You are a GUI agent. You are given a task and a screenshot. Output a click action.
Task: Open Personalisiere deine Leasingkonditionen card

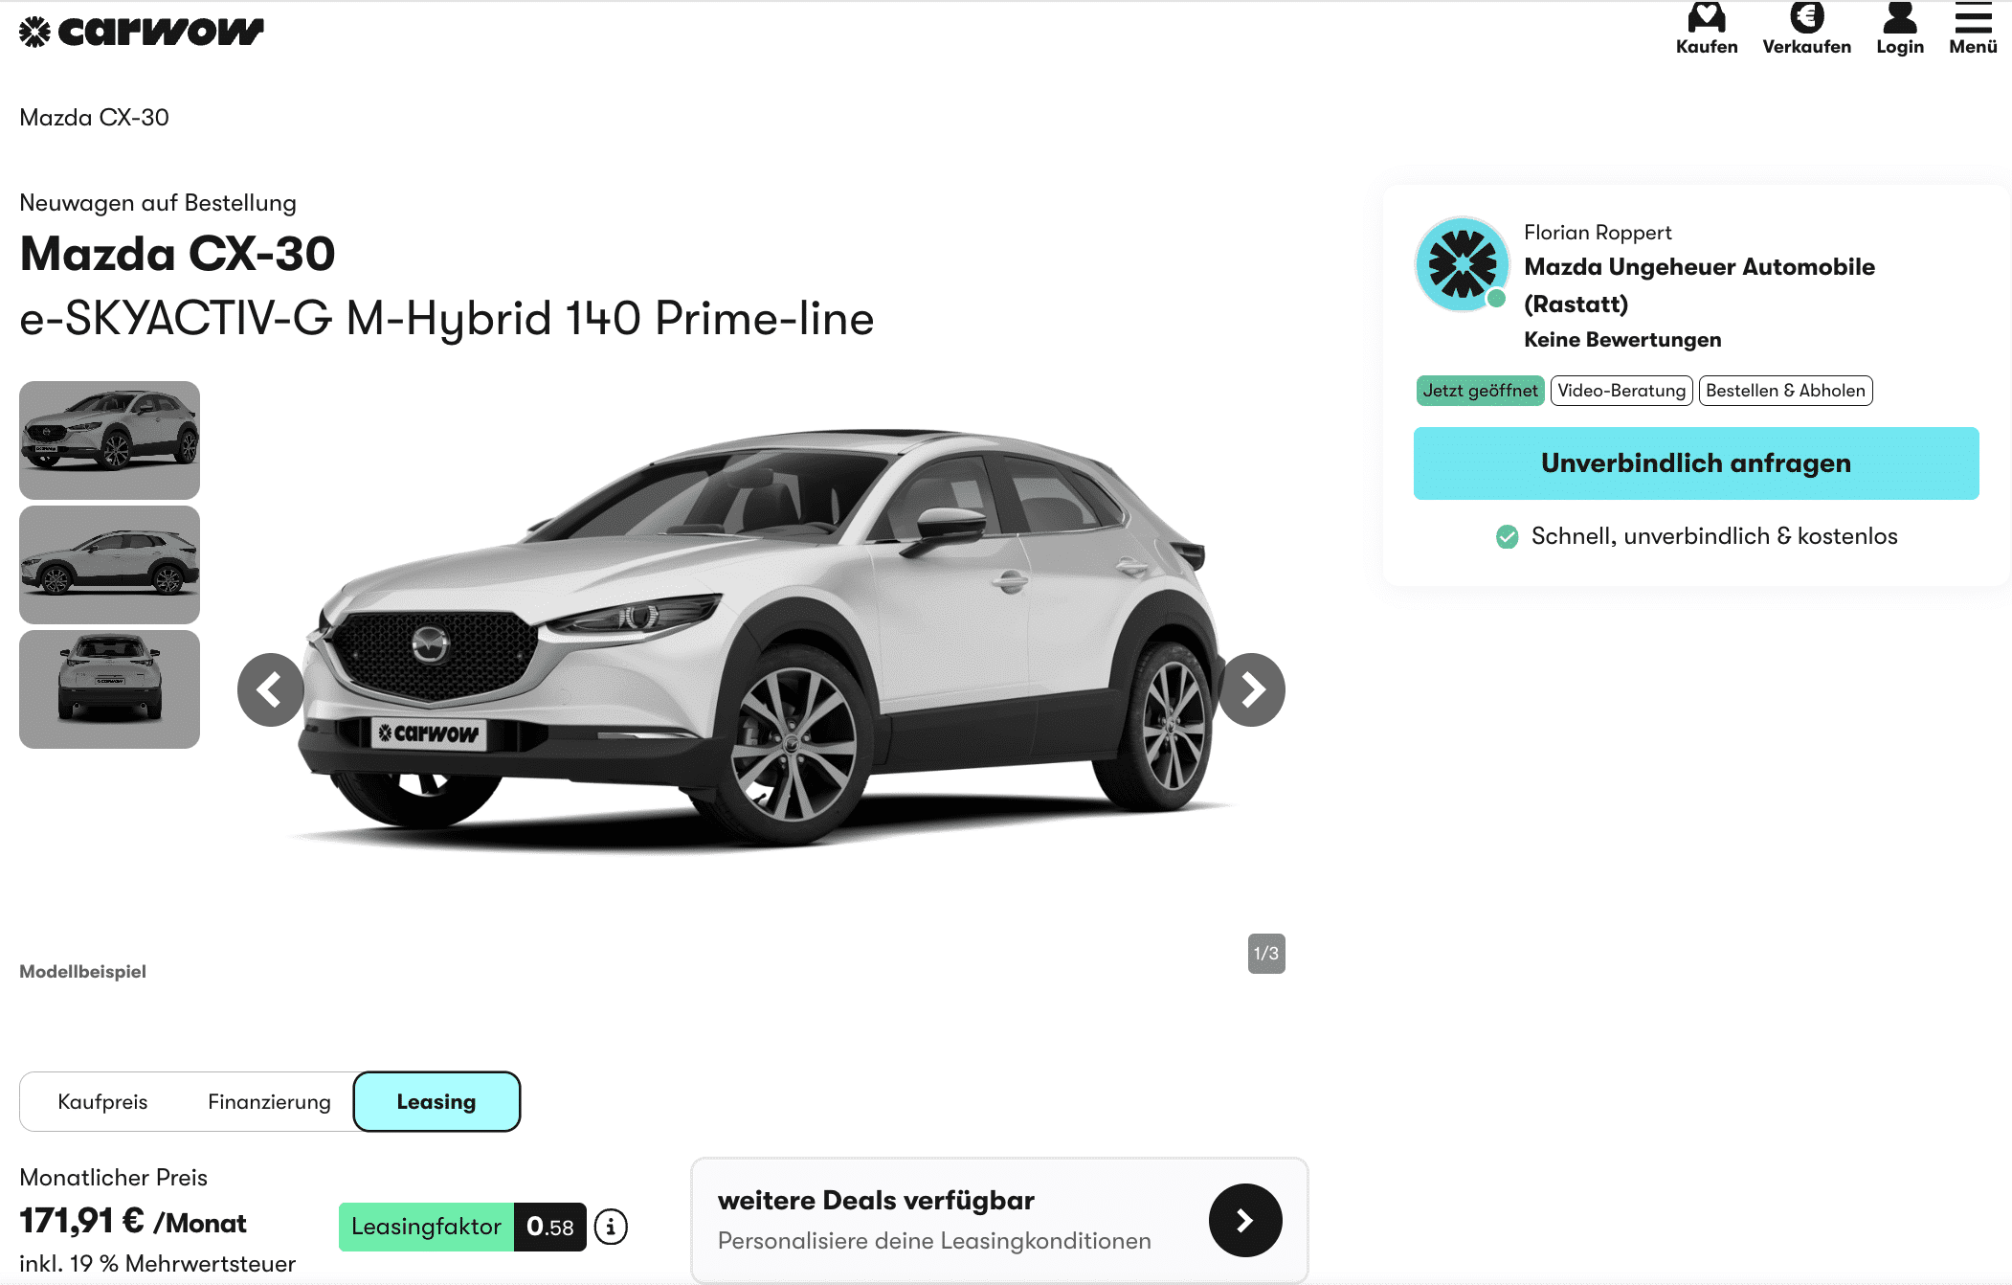click(x=999, y=1221)
